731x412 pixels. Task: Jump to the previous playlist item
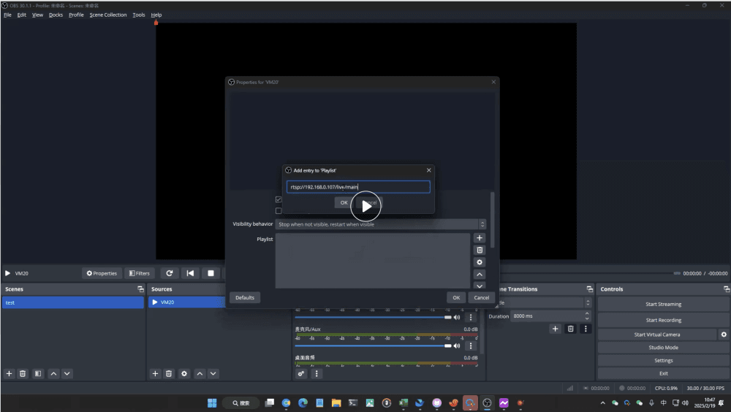coord(190,273)
